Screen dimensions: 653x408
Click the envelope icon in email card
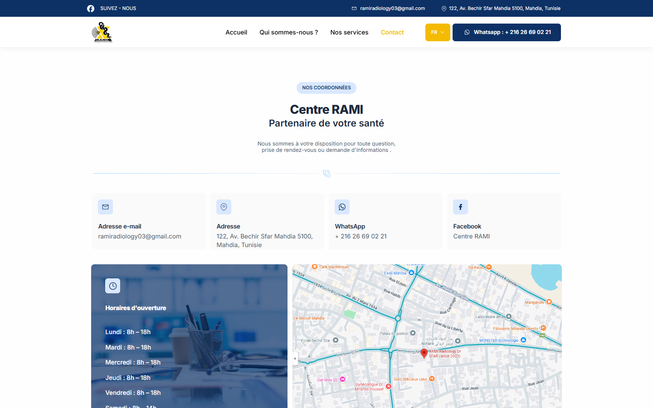105,207
